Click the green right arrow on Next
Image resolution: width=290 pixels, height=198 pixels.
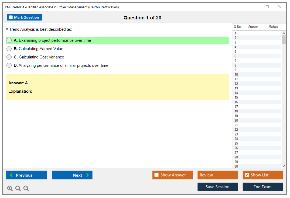[87, 175]
